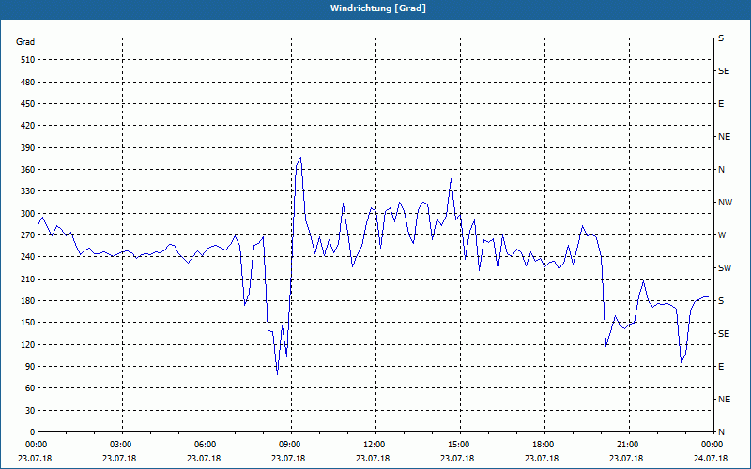This screenshot has width=751, height=469.
Task: Select the 23.07.18 date under 09:00
Action: (x=288, y=459)
